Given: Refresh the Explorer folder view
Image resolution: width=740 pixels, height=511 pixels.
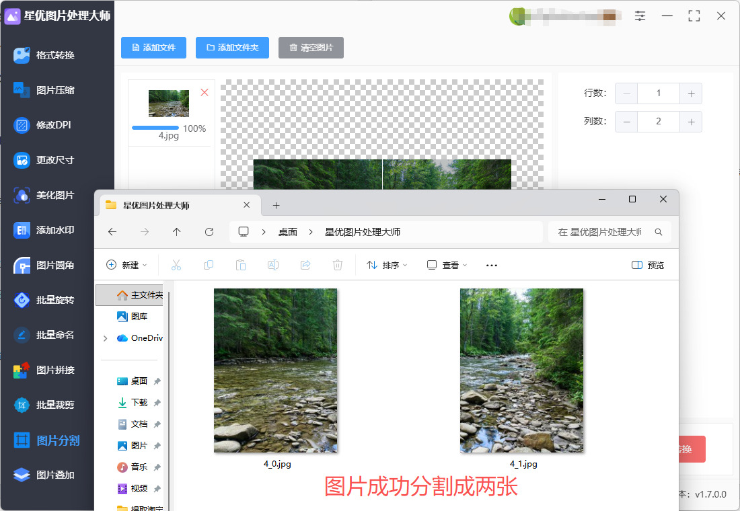Looking at the screenshot, I should (x=209, y=232).
